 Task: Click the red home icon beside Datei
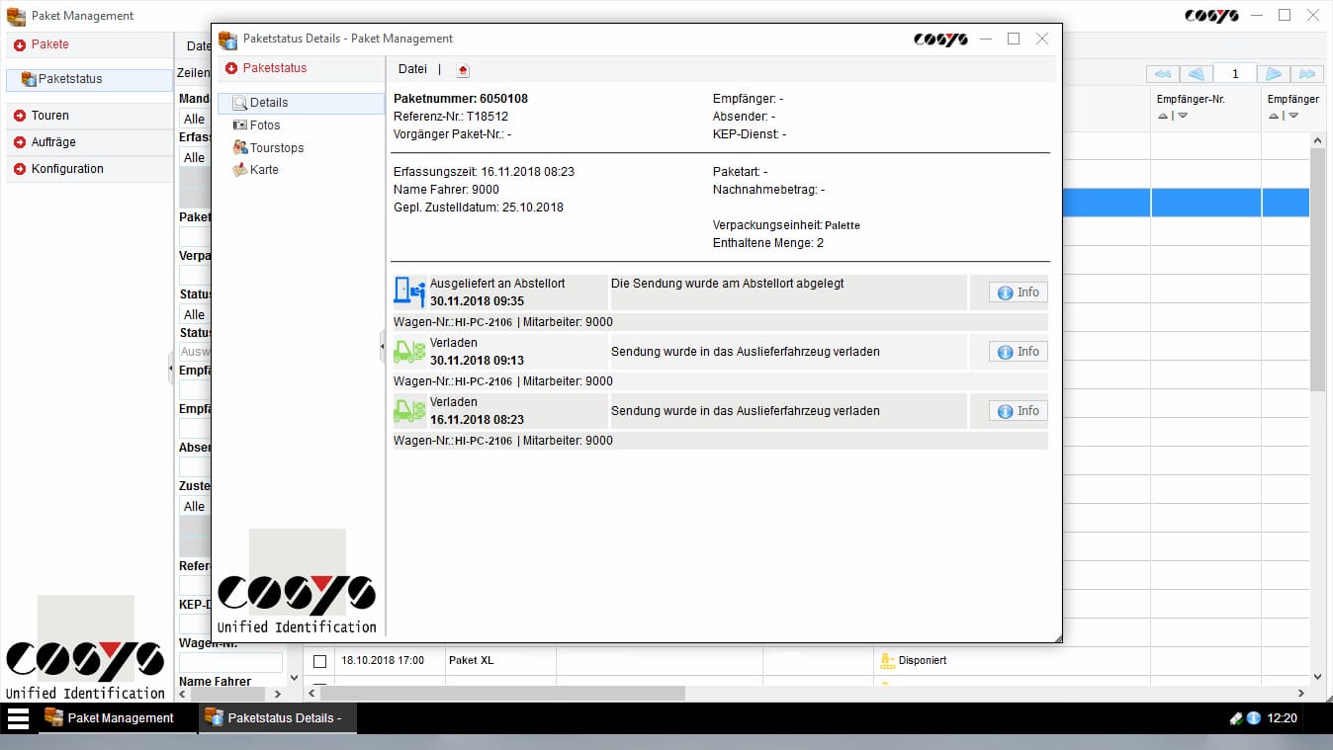[x=463, y=70]
